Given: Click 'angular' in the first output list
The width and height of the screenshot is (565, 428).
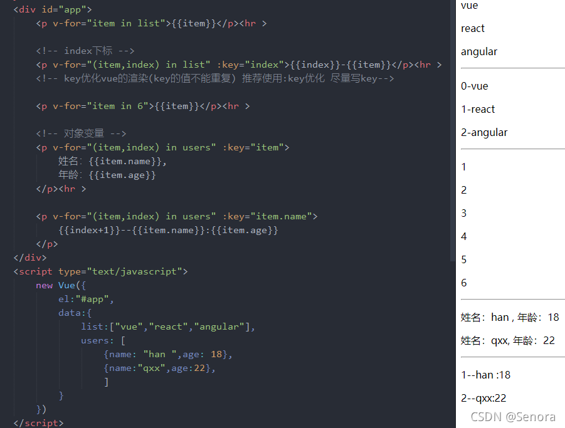Looking at the screenshot, I should (x=479, y=52).
